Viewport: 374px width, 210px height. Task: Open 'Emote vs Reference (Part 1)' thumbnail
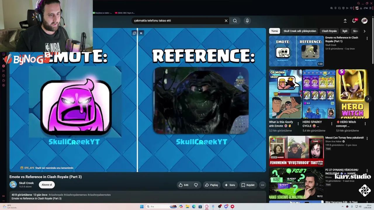tap(296, 51)
